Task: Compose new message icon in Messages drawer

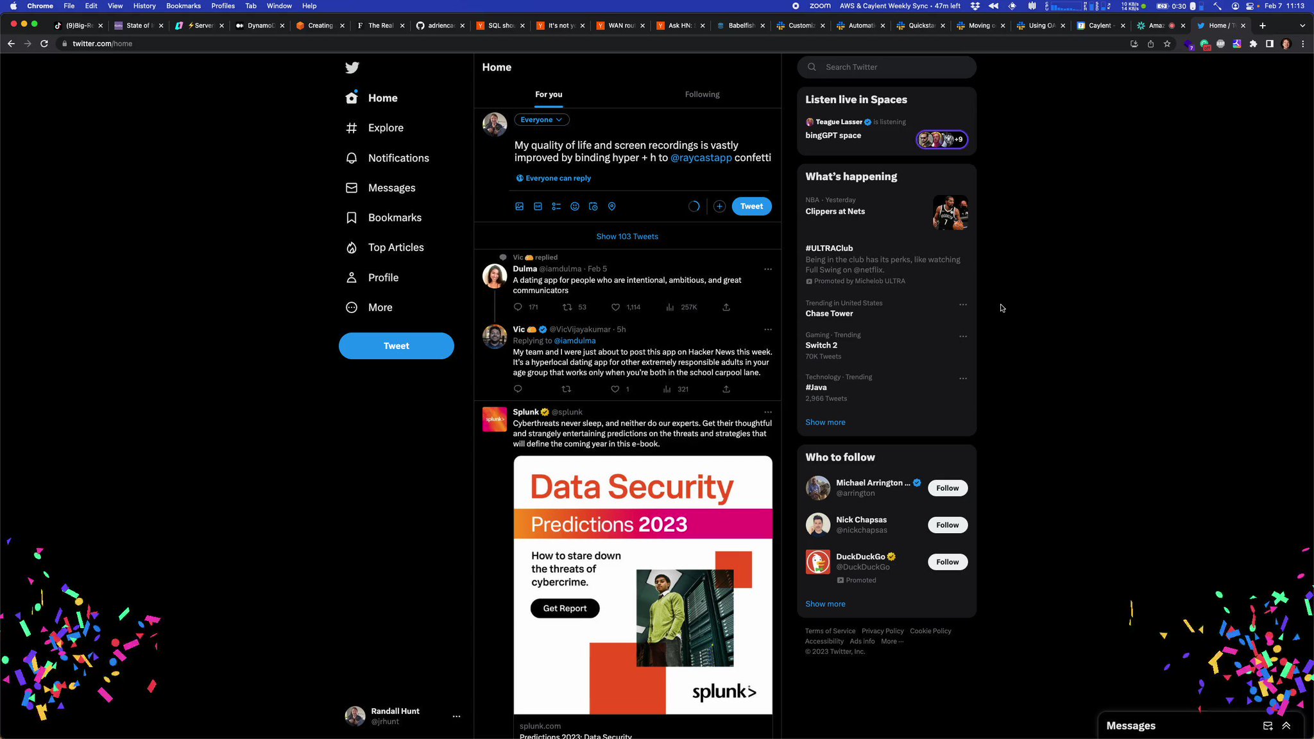Action: tap(1268, 726)
